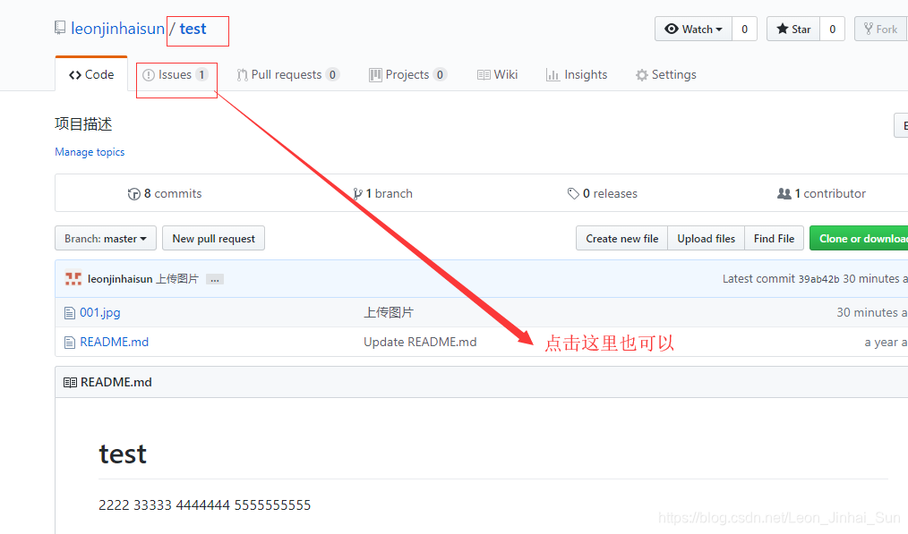View the Insights tab
The width and height of the screenshot is (908, 534).
pos(577,74)
